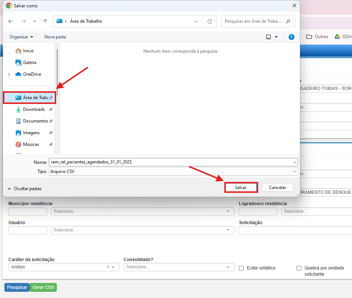Open the Consolidado? dropdown
This screenshot has height=298, width=352.
click(x=179, y=267)
